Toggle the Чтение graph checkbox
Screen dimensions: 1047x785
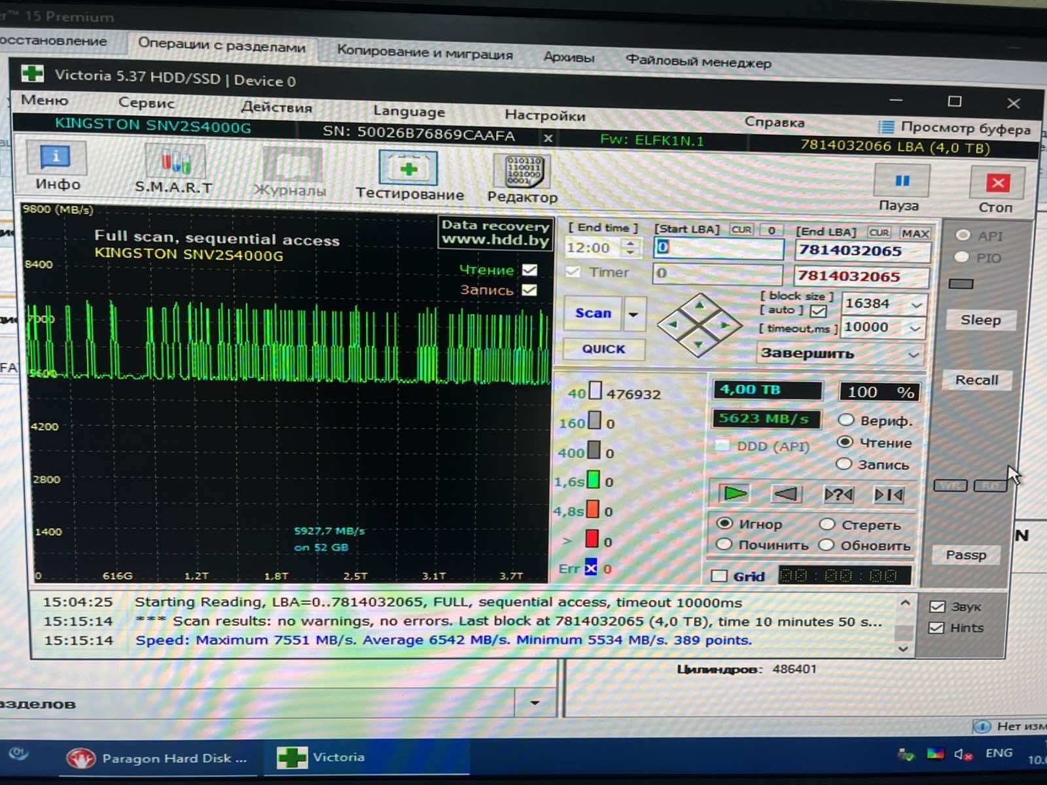click(529, 270)
